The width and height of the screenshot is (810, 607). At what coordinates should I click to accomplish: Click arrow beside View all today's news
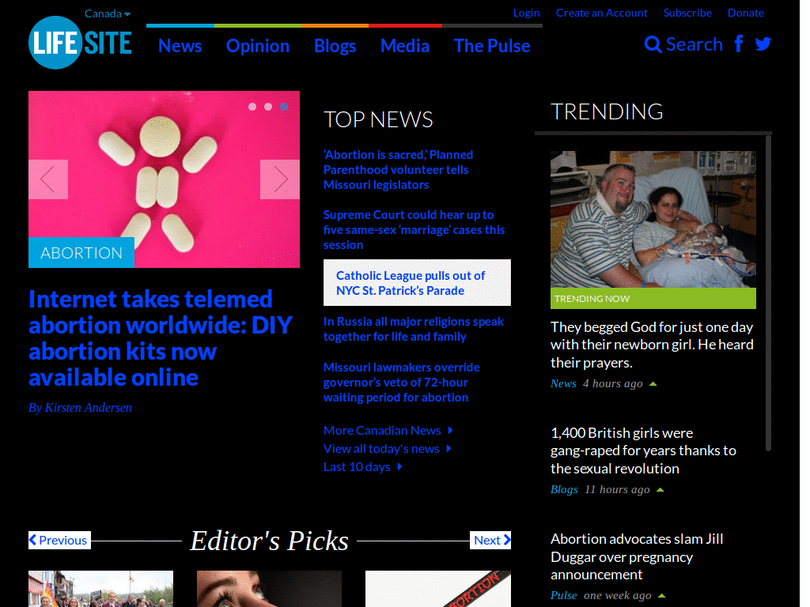coord(449,449)
